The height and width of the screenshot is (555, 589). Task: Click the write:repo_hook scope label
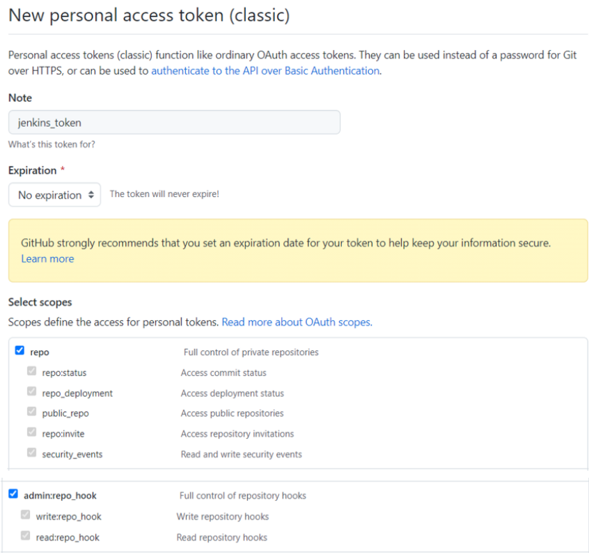click(69, 517)
